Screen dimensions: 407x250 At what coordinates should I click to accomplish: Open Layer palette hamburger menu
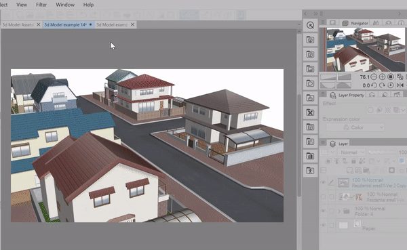tap(323, 142)
